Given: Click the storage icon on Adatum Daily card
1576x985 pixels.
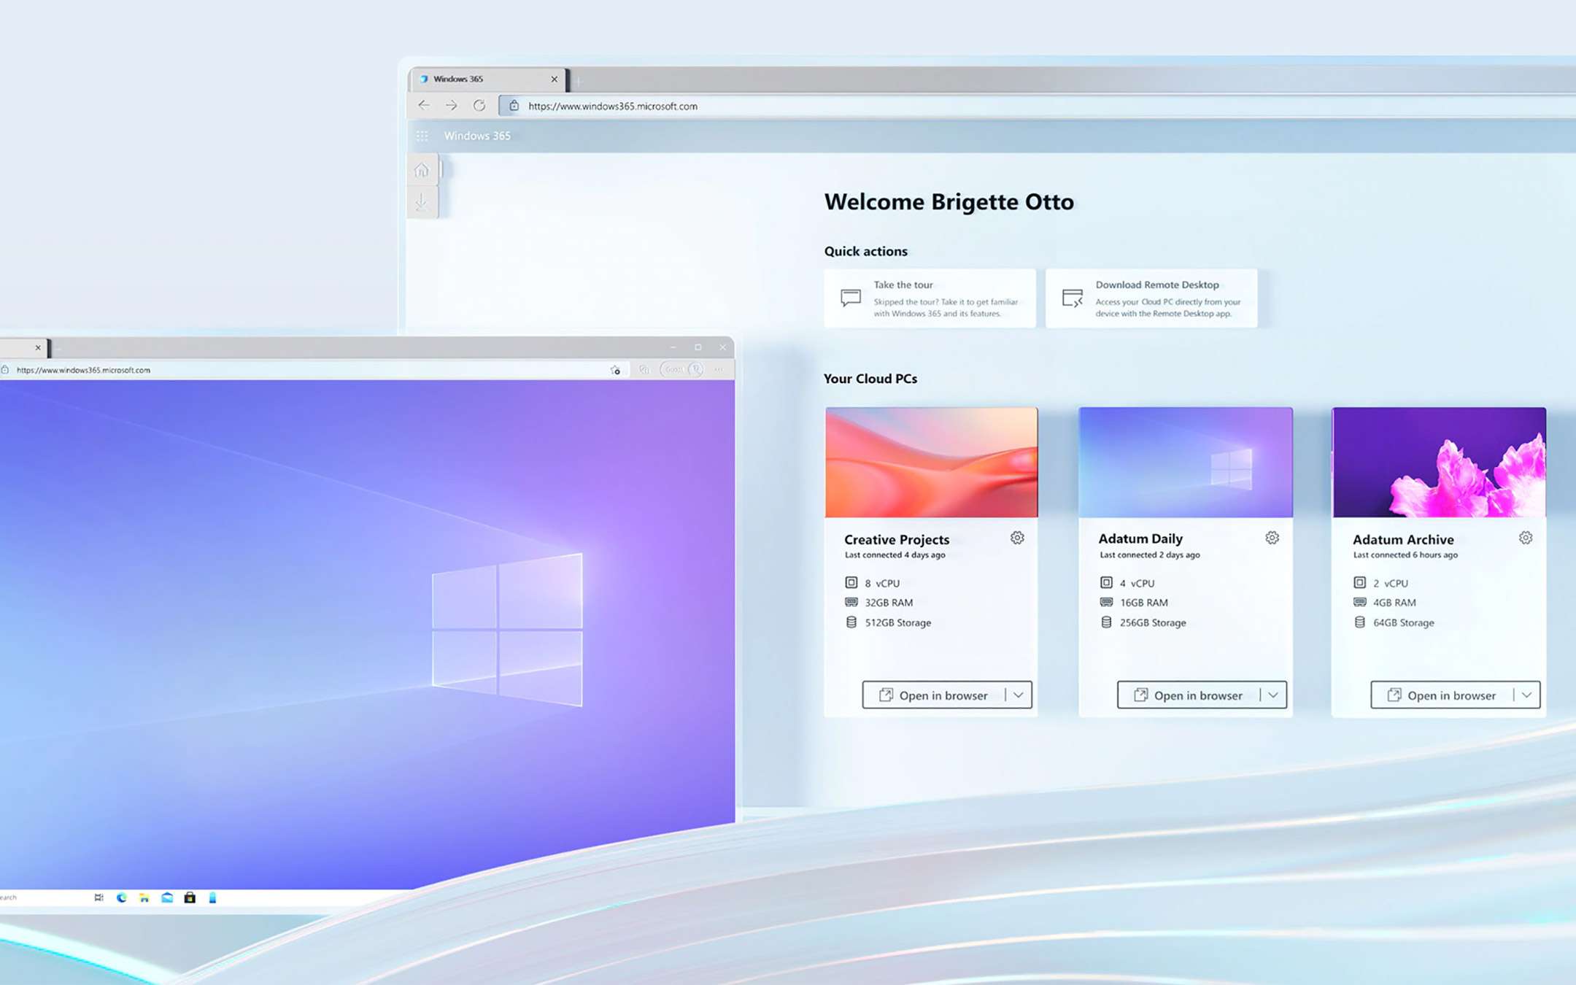Looking at the screenshot, I should click(x=1106, y=622).
